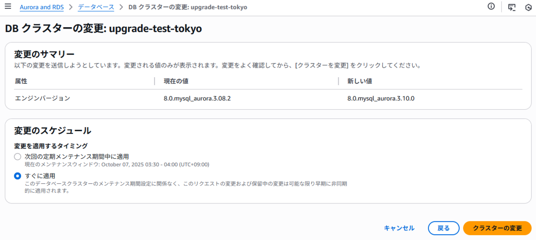Open the hamburger navigation menu

(x=8, y=7)
